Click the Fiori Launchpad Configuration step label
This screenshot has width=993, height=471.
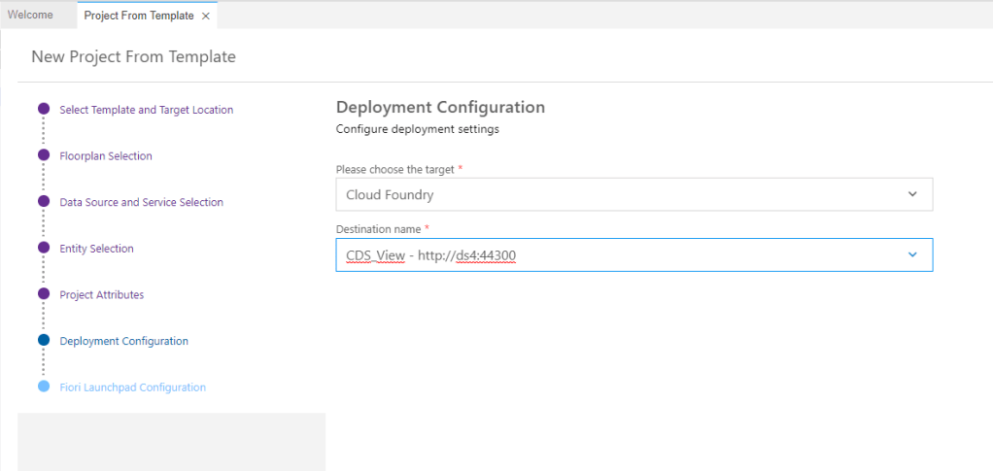pos(133,387)
